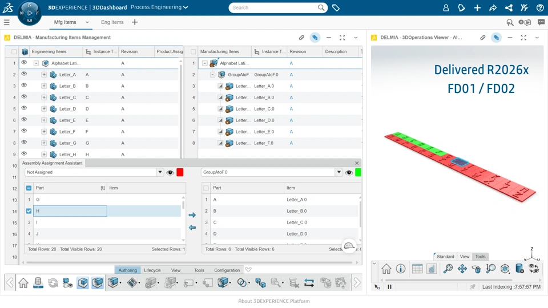Click the pan move arrows icon in viewer

pos(462,269)
